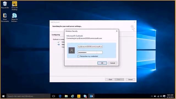176x99 pixels.
Task: Click Cancel in the Add Account window
Action: [x=130, y=79]
